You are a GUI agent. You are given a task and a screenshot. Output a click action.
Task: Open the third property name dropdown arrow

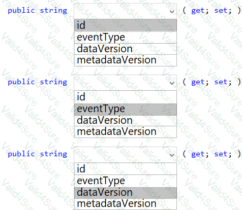[x=172, y=155]
